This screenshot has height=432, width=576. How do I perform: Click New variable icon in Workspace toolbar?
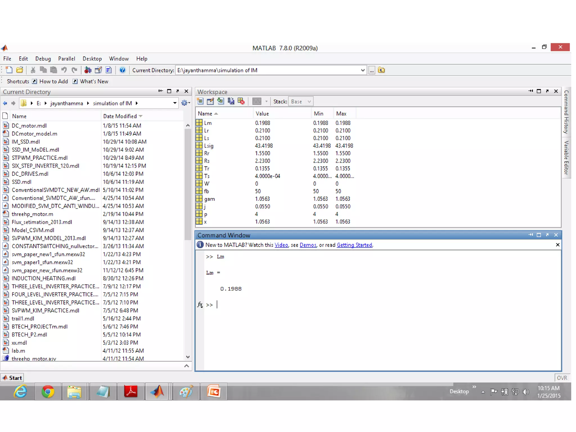point(200,101)
